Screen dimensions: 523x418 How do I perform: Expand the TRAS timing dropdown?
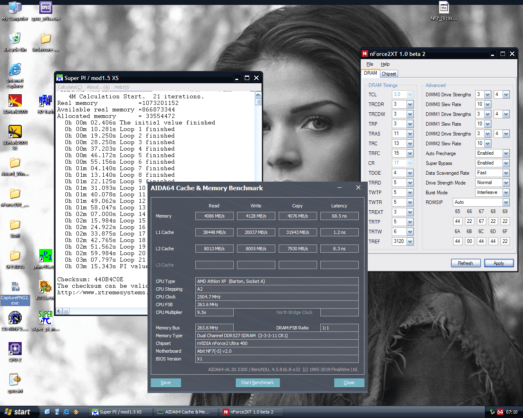(410, 134)
